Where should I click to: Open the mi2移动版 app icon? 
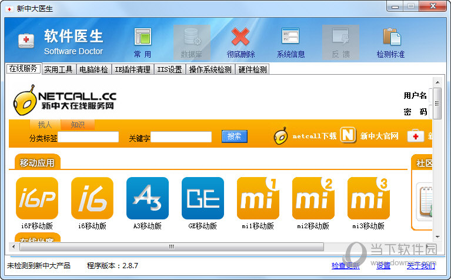tap(313, 198)
